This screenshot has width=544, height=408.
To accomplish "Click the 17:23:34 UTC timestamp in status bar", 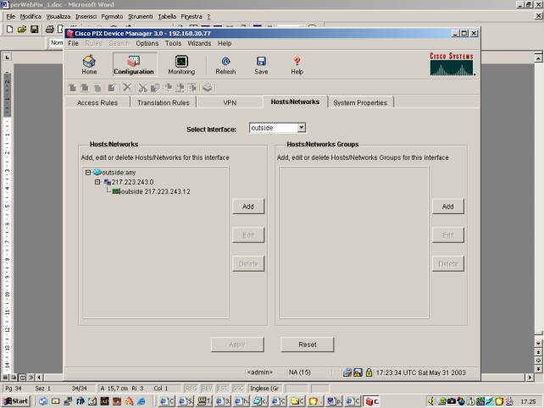I will (x=420, y=372).
